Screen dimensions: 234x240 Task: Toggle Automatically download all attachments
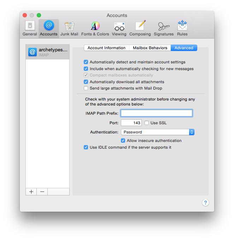tap(86, 82)
